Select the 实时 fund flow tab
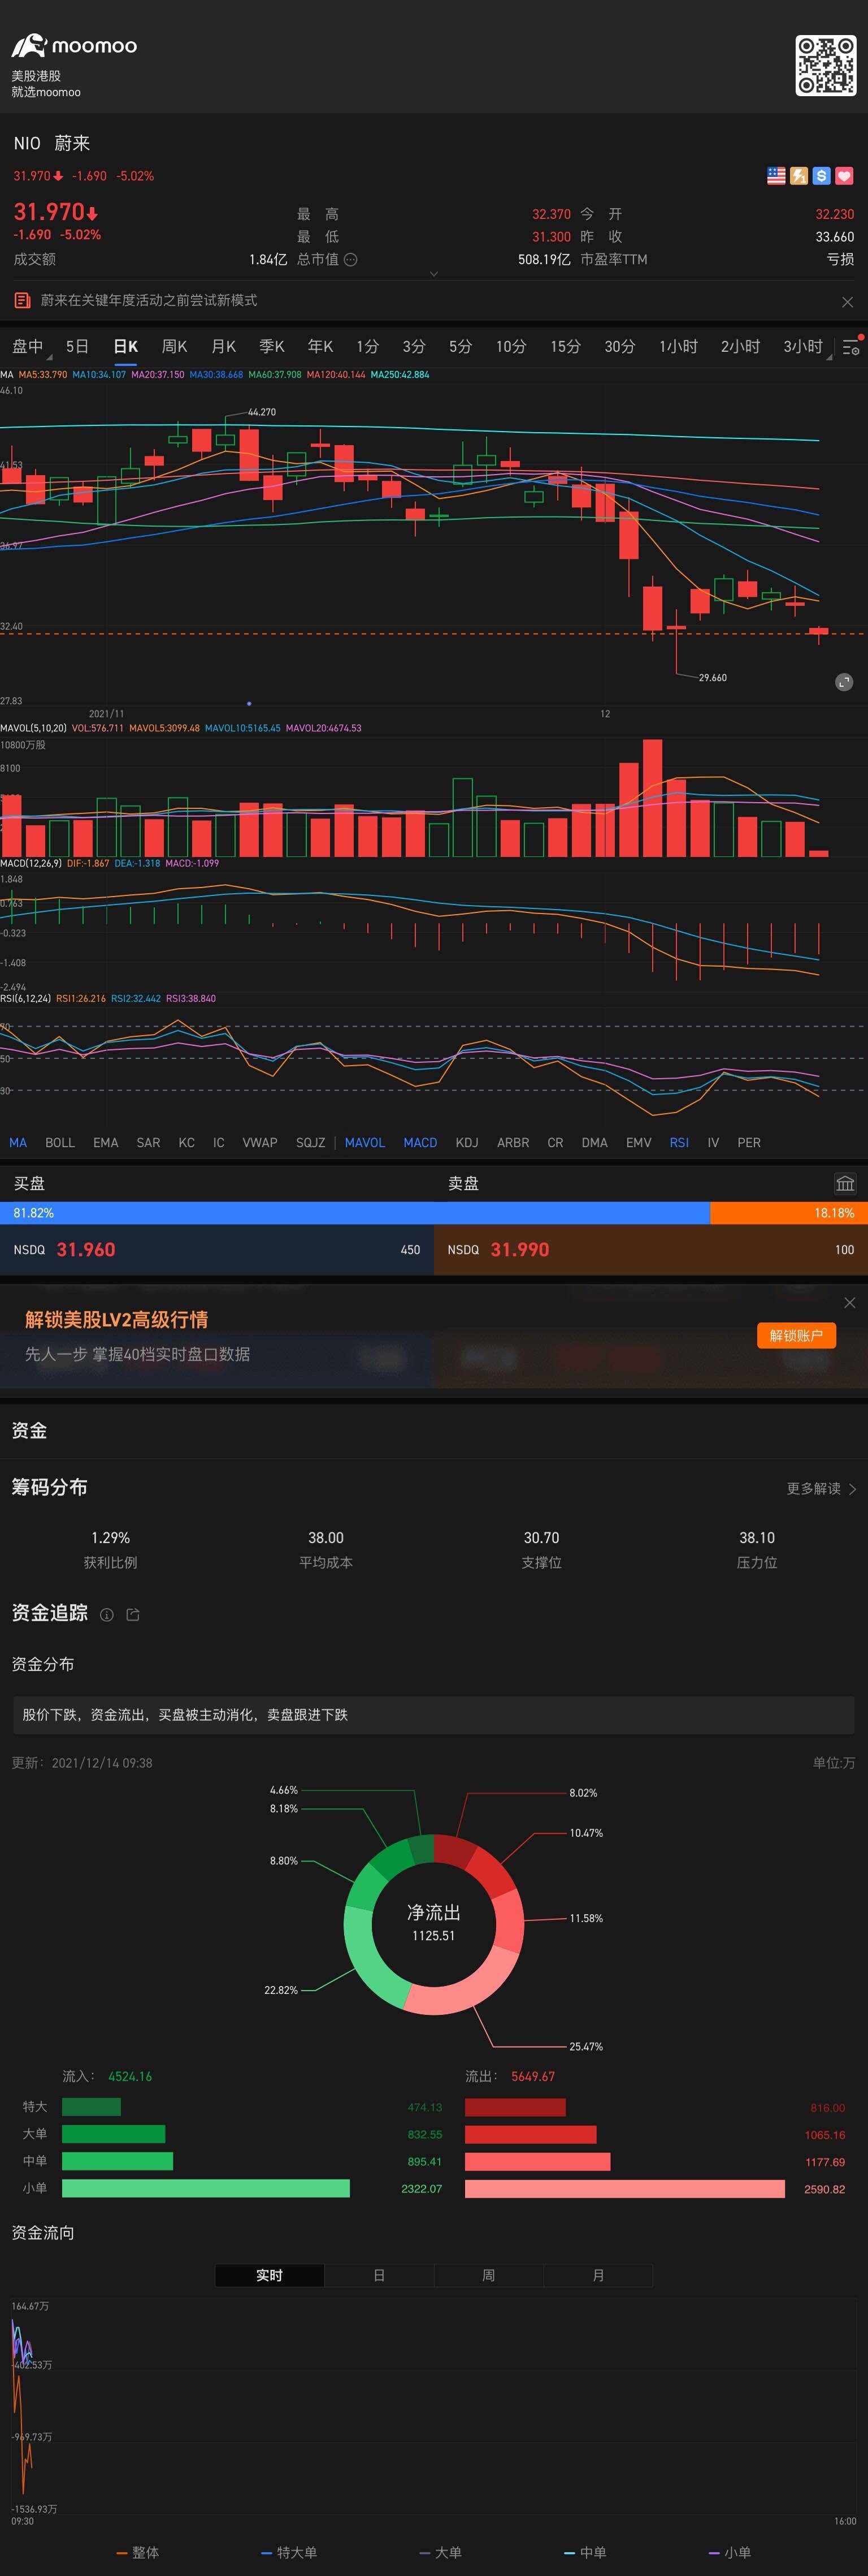The height and width of the screenshot is (2576, 868). (270, 2275)
